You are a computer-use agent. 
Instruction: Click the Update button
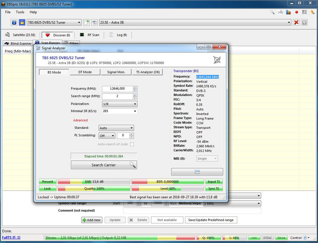(x=115, y=220)
